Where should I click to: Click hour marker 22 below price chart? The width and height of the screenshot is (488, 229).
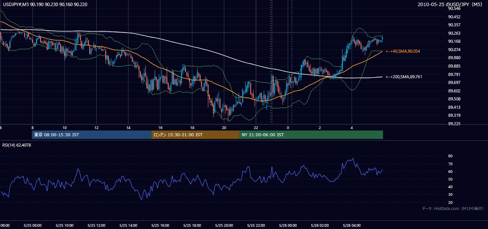coord(256,128)
